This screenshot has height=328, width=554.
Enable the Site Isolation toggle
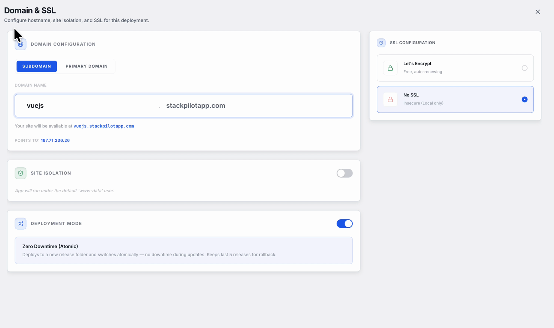tap(345, 173)
